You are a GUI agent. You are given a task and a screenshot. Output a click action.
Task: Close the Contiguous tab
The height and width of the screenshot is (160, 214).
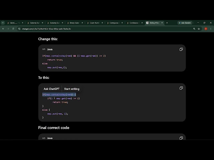(x=122, y=23)
